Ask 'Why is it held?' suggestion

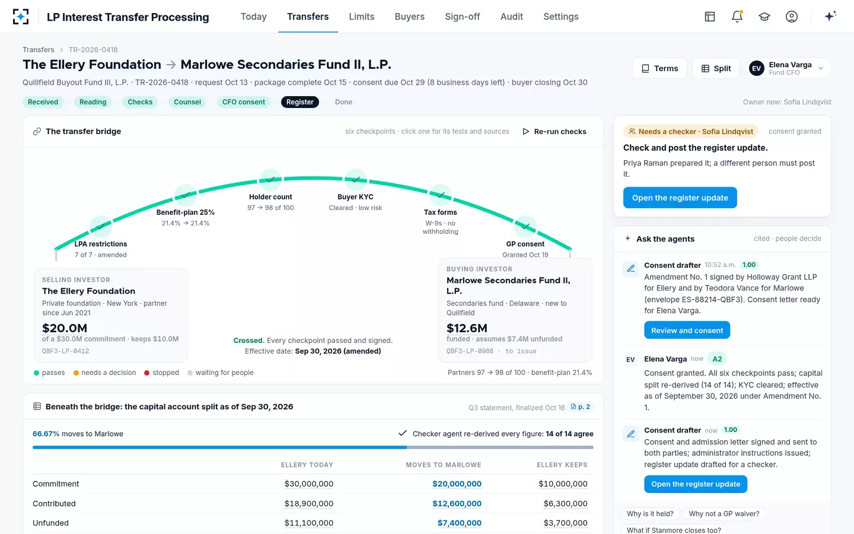(x=650, y=514)
